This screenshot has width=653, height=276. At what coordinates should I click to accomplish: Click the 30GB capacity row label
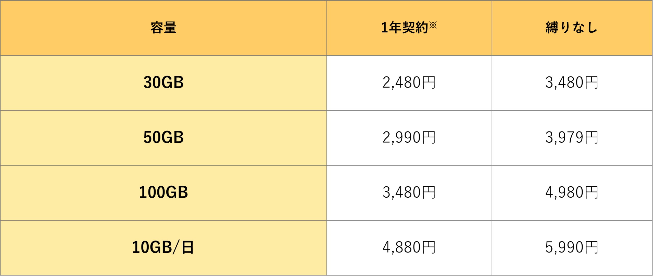point(164,82)
